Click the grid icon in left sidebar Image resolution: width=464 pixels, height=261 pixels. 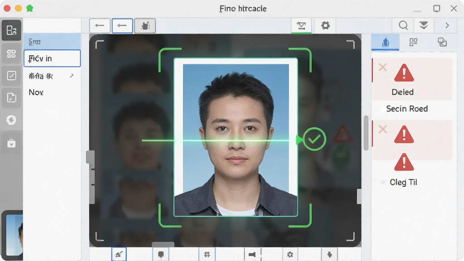pos(11,54)
